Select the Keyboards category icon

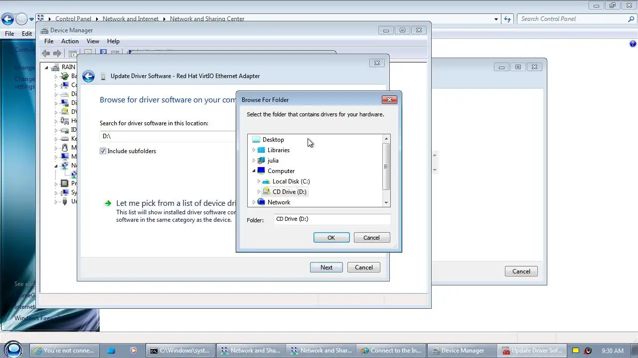point(64,139)
